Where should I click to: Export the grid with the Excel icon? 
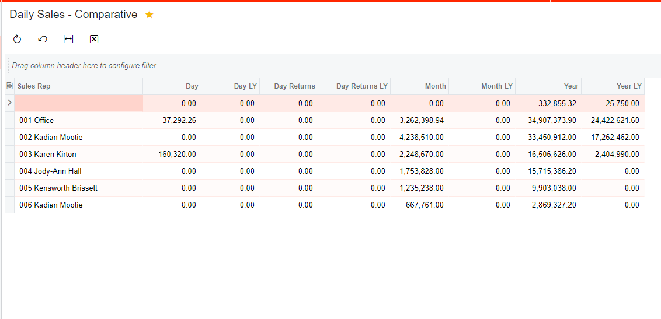(94, 39)
